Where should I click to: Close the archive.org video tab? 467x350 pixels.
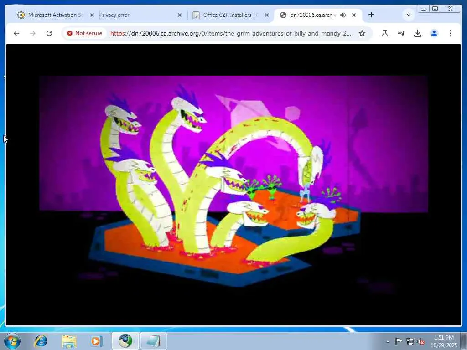coord(354,15)
